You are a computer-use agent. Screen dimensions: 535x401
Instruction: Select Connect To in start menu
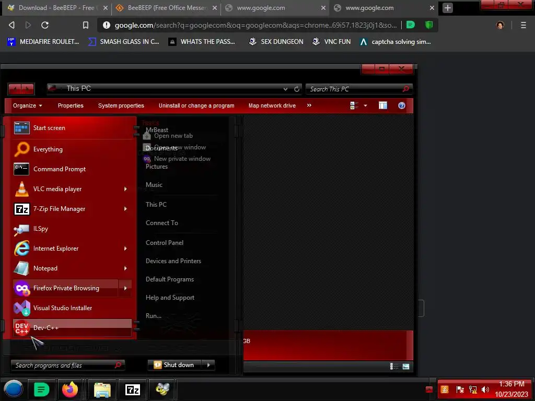click(x=162, y=223)
